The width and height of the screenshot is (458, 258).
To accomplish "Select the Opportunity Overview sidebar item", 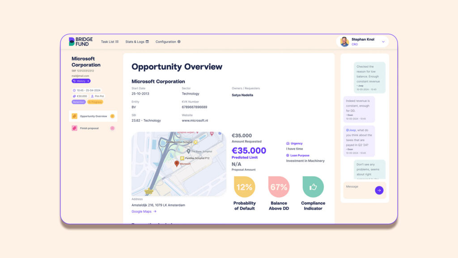I will pos(93,116).
